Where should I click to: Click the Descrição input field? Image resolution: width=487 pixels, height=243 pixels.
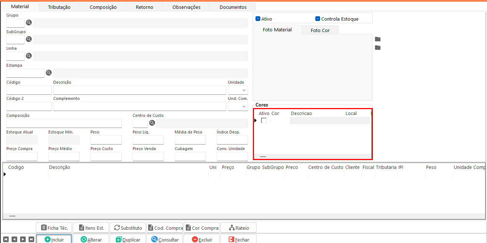[140, 90]
